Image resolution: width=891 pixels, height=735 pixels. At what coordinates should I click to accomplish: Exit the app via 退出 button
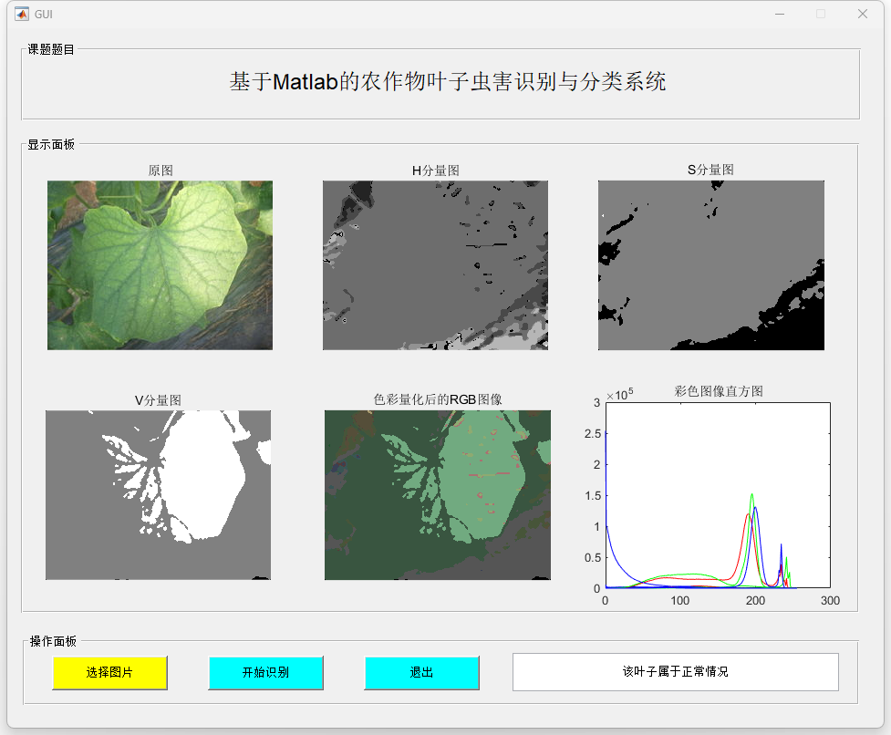tap(421, 672)
